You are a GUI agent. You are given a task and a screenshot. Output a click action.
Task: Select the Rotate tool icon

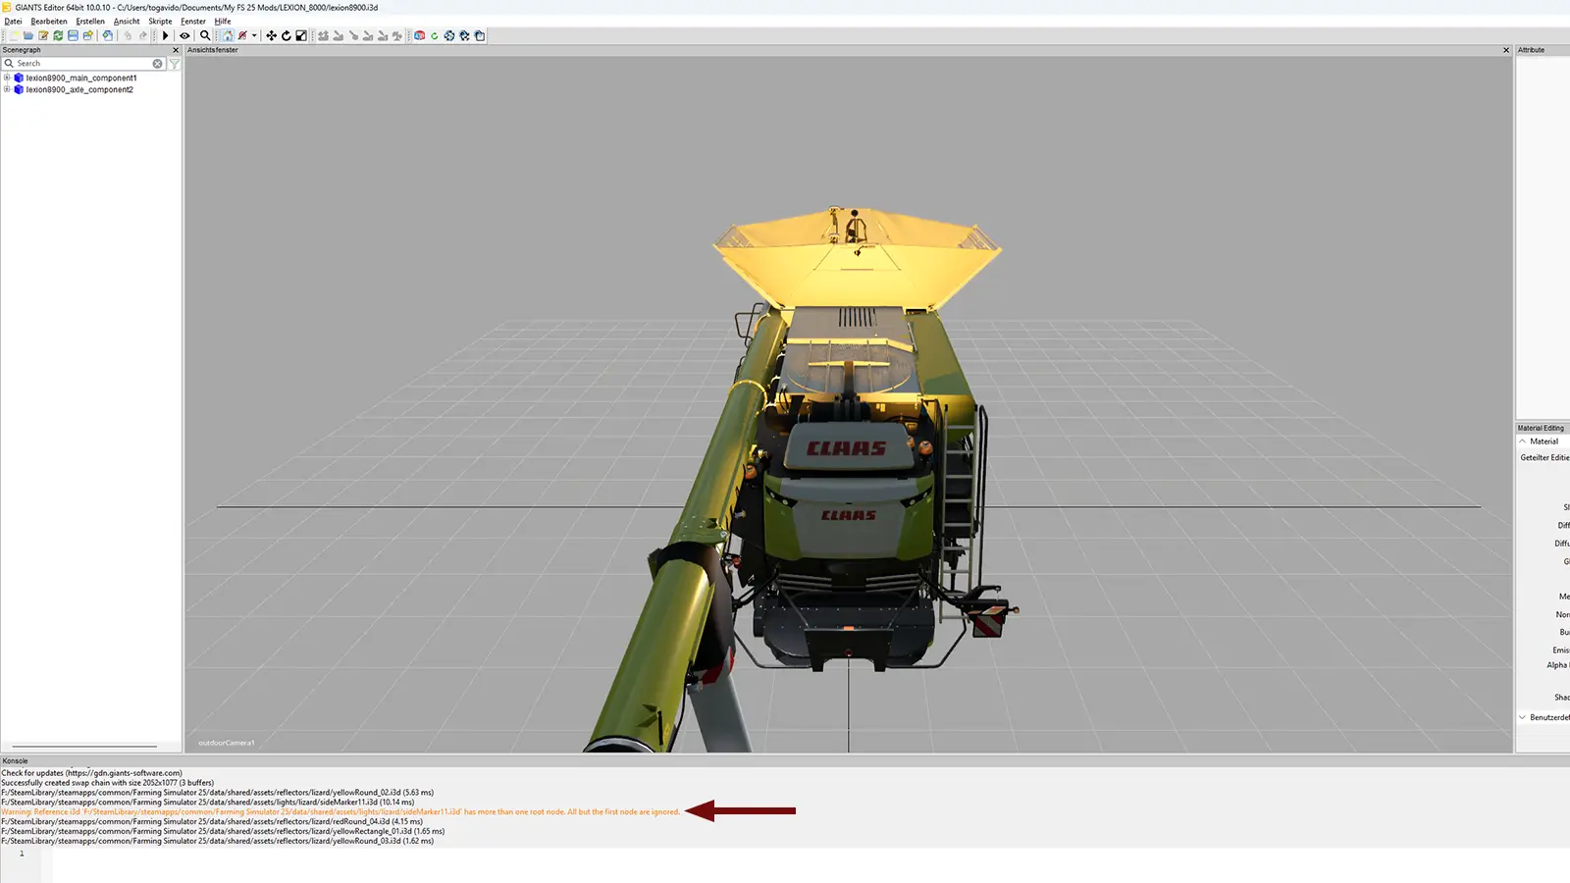click(286, 35)
